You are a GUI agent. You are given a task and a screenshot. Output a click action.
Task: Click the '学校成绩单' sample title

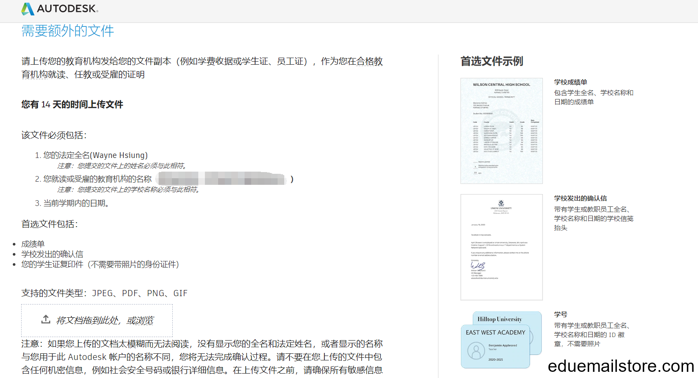click(x=571, y=82)
